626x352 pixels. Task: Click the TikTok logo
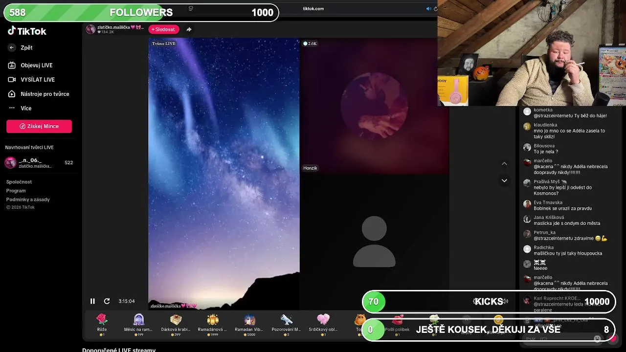[27, 31]
